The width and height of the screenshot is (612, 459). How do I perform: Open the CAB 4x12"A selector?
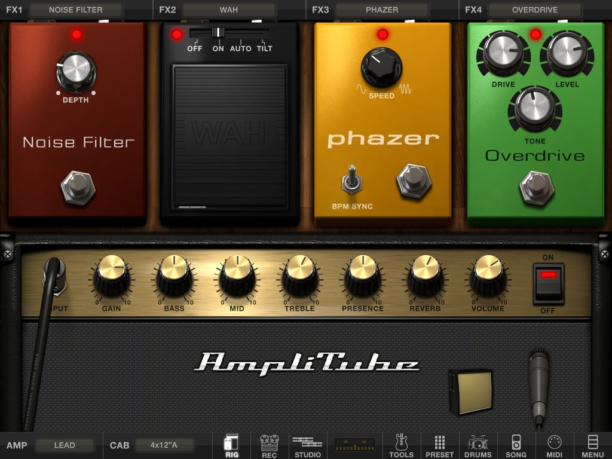click(164, 445)
